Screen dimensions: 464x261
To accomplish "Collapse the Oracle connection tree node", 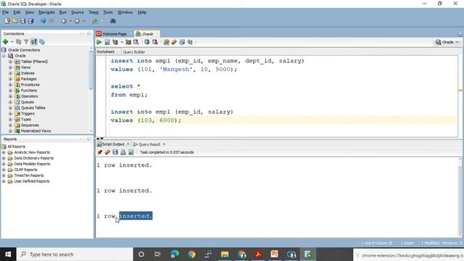I will [4, 56].
